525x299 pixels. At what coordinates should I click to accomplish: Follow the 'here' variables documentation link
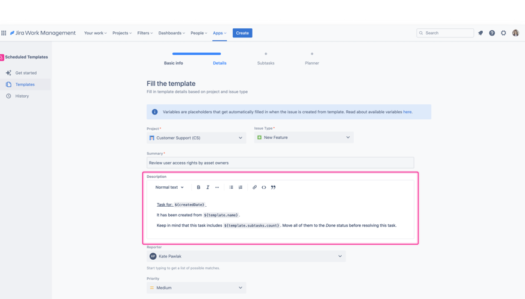pos(407,112)
